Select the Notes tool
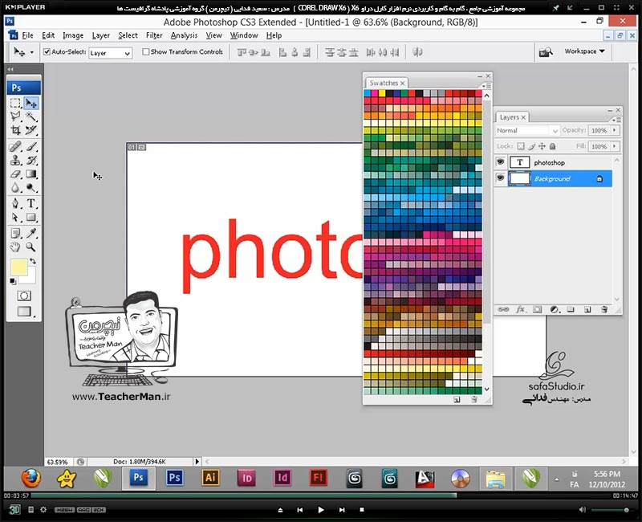Screen dimensions: 642x522 tap(15, 233)
